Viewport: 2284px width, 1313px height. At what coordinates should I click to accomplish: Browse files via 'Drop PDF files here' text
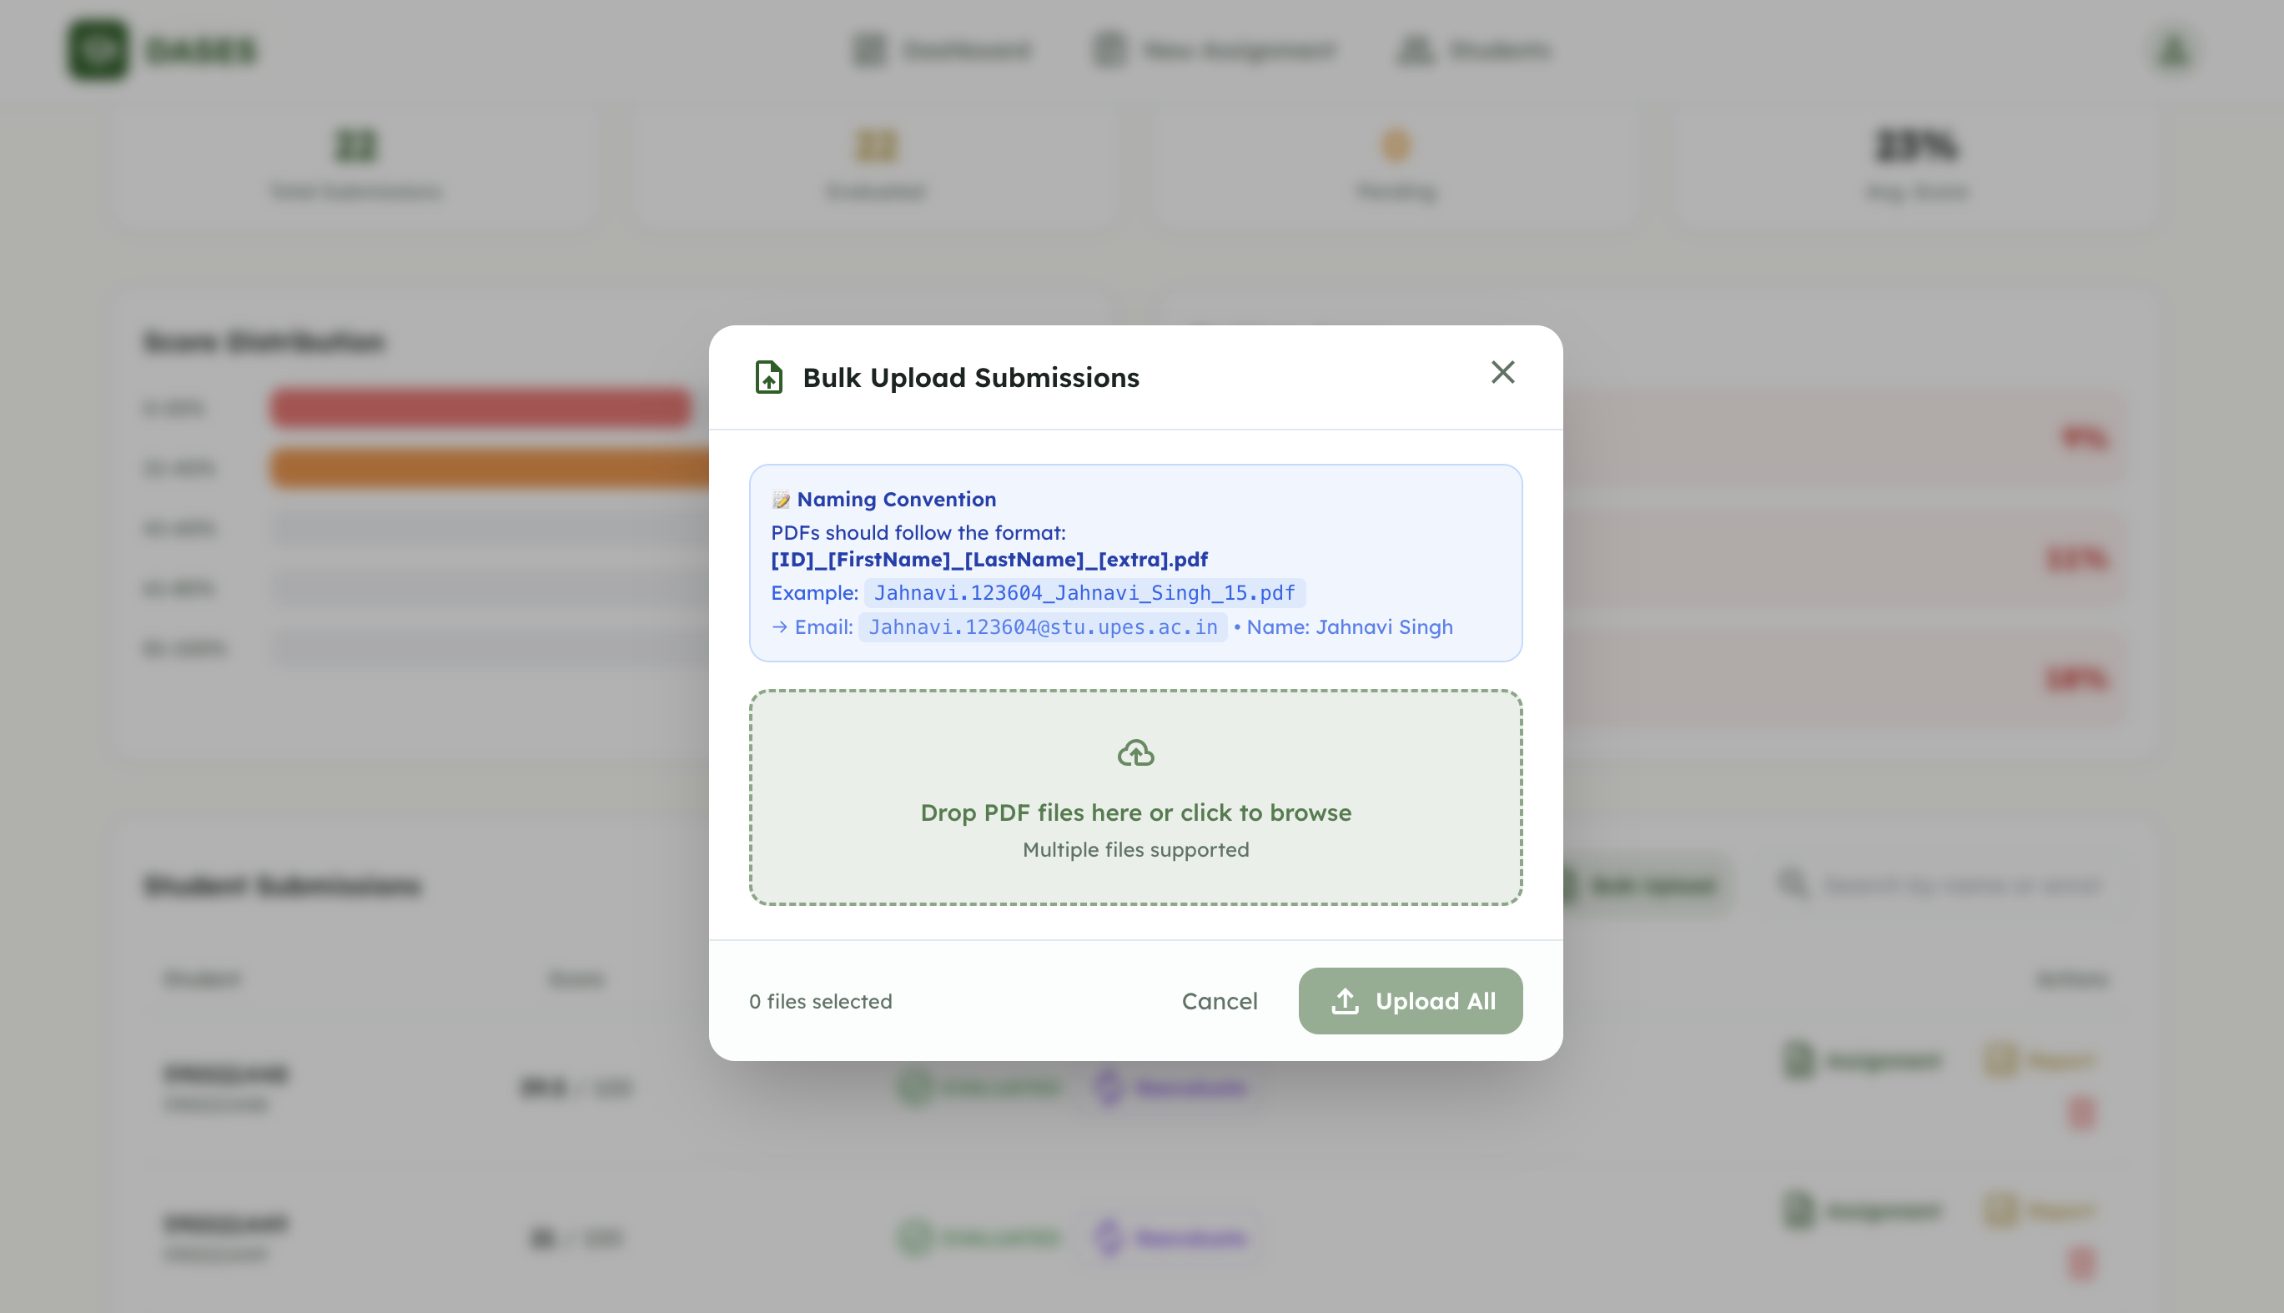tap(1135, 812)
